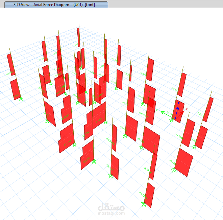Click the -4.1482 axial force label
Screen dimensions: 223x220
pyautogui.click(x=101, y=67)
